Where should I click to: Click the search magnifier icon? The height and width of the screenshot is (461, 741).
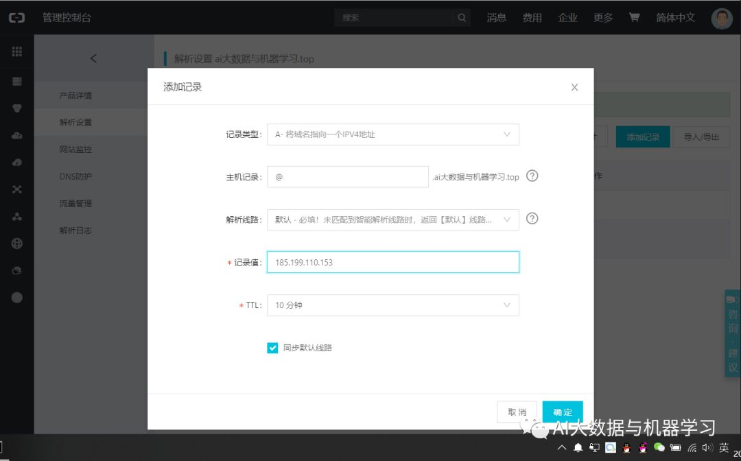(462, 17)
